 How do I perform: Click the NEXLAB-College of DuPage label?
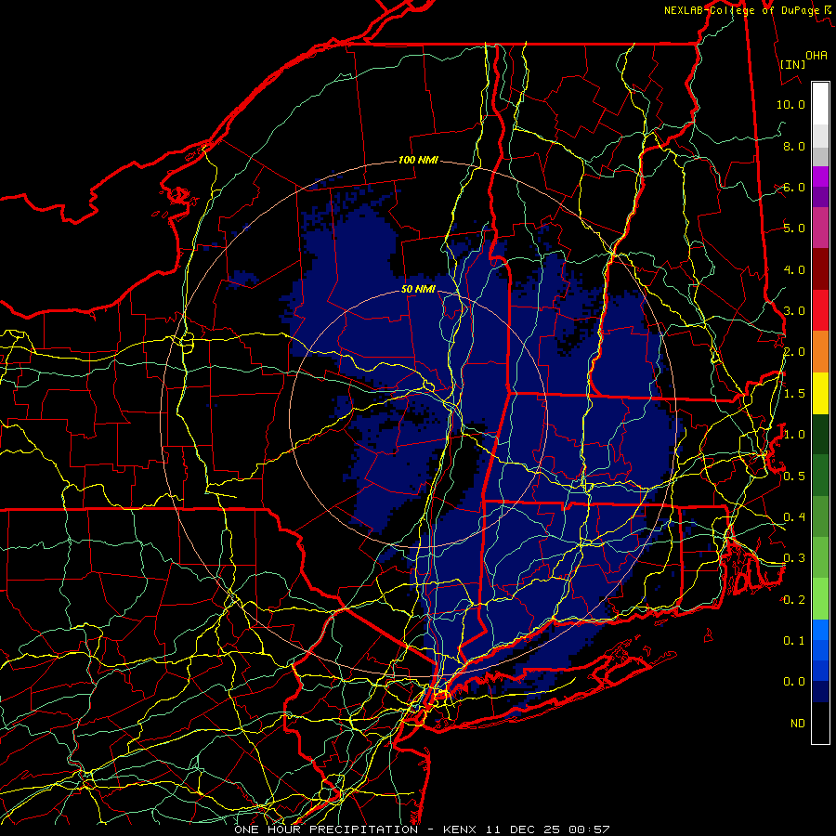click(x=742, y=10)
